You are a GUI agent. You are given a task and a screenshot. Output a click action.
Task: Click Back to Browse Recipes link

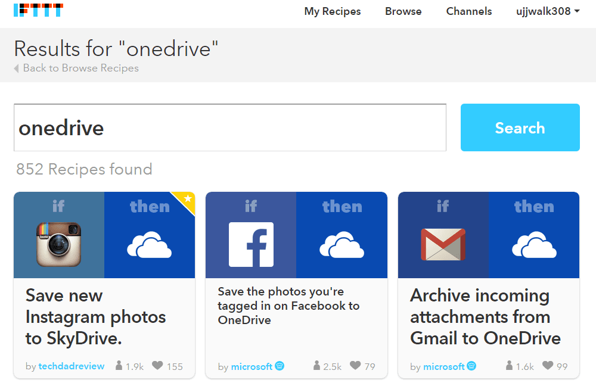[80, 68]
